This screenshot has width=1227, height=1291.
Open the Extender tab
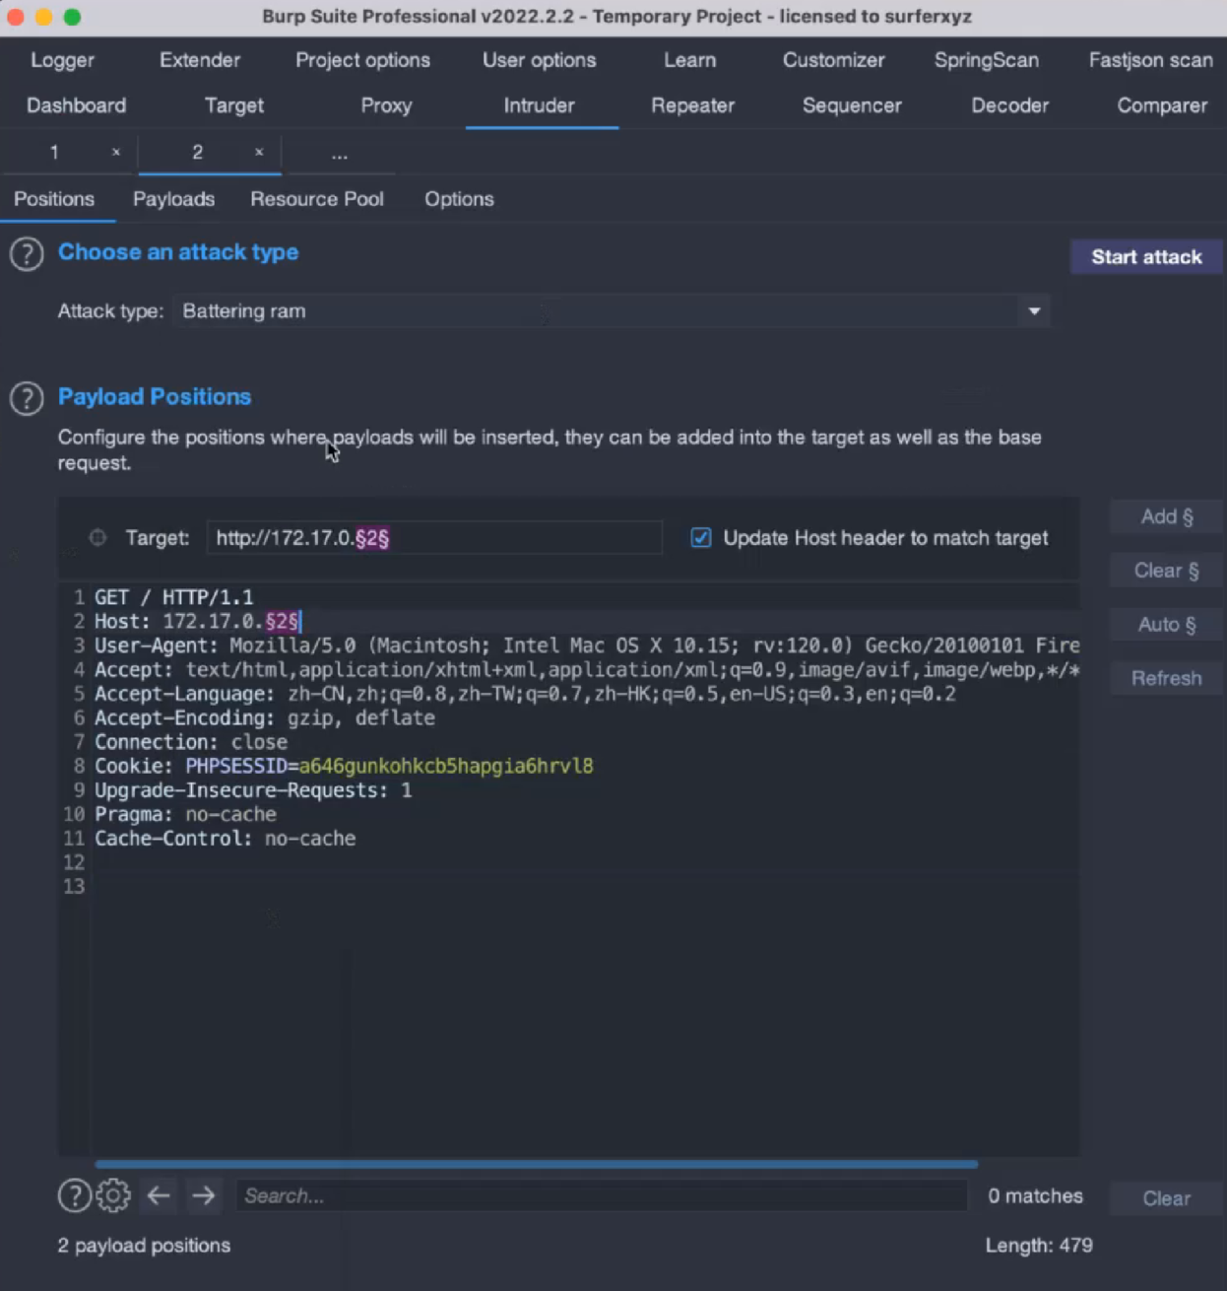[x=200, y=60]
